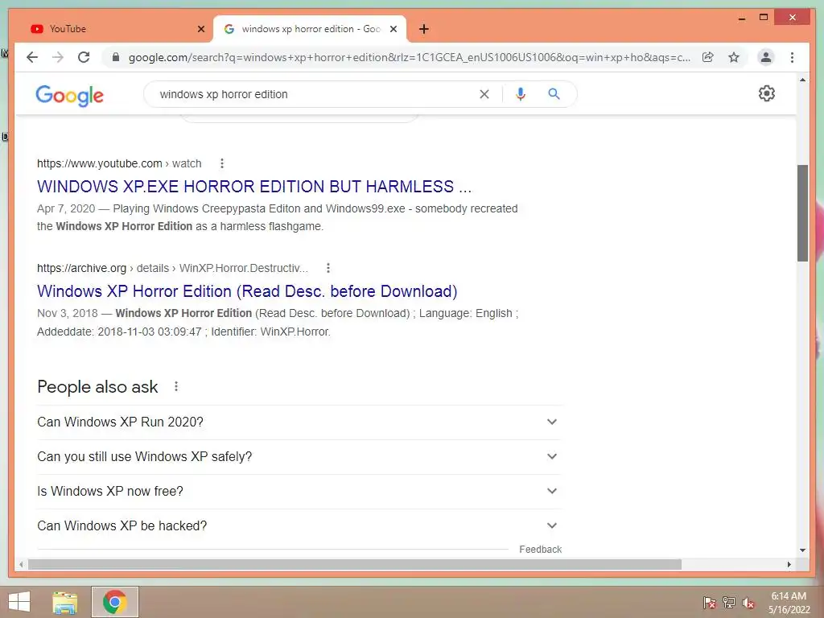The image size is (824, 618).
Task: Submit search with magnifier icon
Action: click(554, 94)
